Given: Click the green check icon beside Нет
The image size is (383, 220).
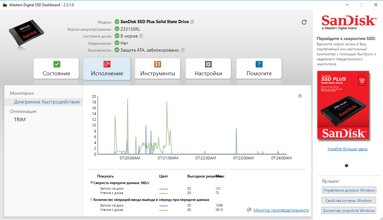Looking at the screenshot, I should [117, 43].
